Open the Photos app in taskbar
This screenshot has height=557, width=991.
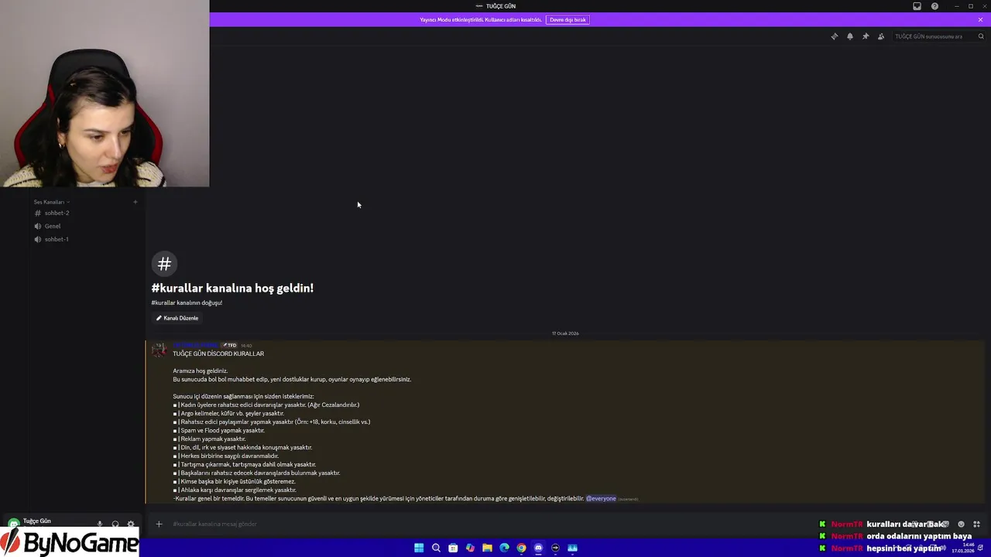[572, 548]
